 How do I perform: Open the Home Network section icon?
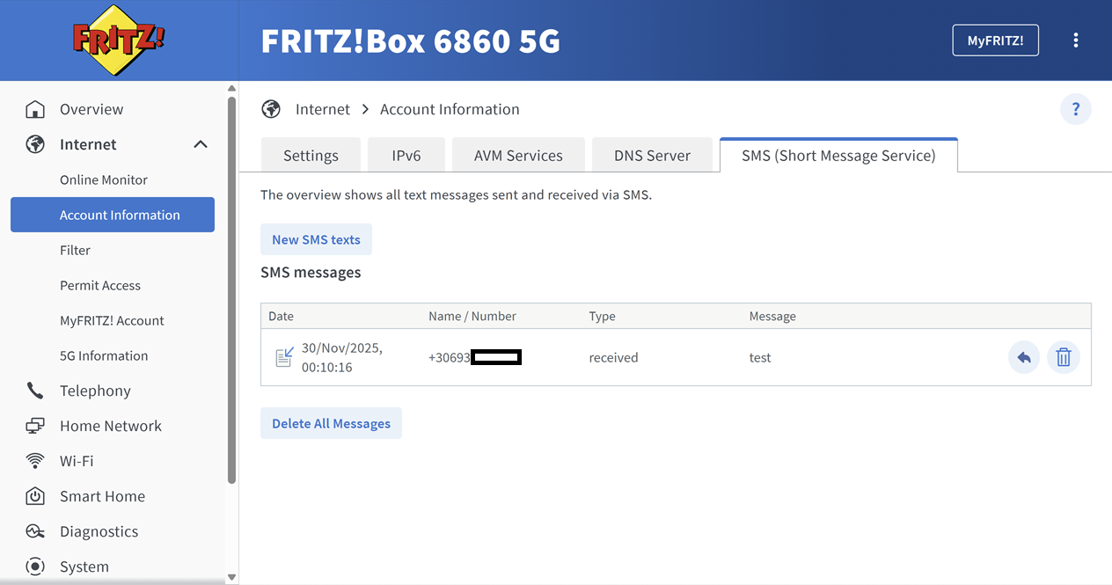[x=34, y=426]
